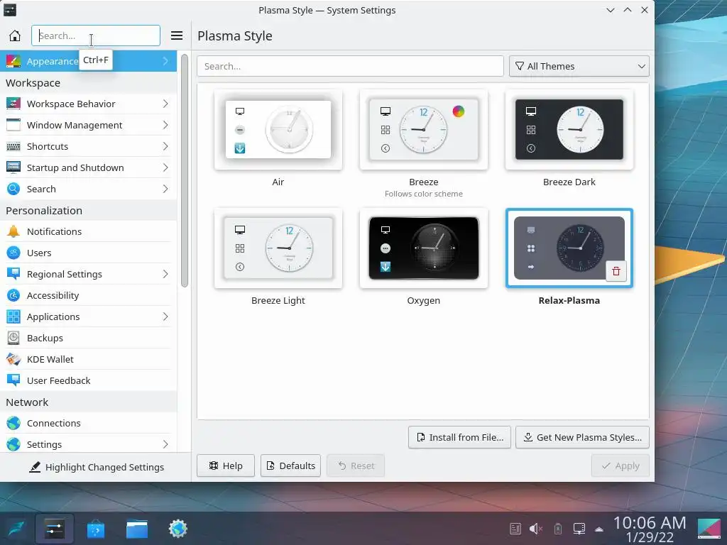
Task: Click the Window Management icon
Action: click(x=13, y=125)
